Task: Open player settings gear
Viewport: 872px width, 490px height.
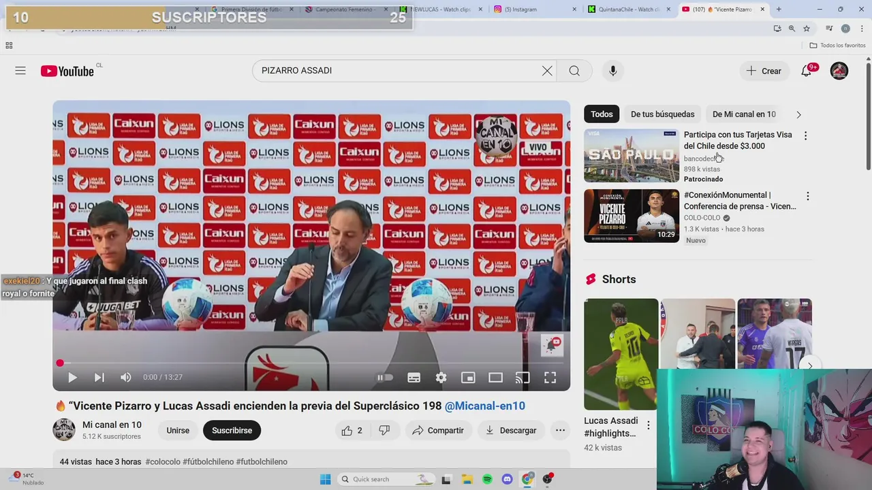Action: 441,378
